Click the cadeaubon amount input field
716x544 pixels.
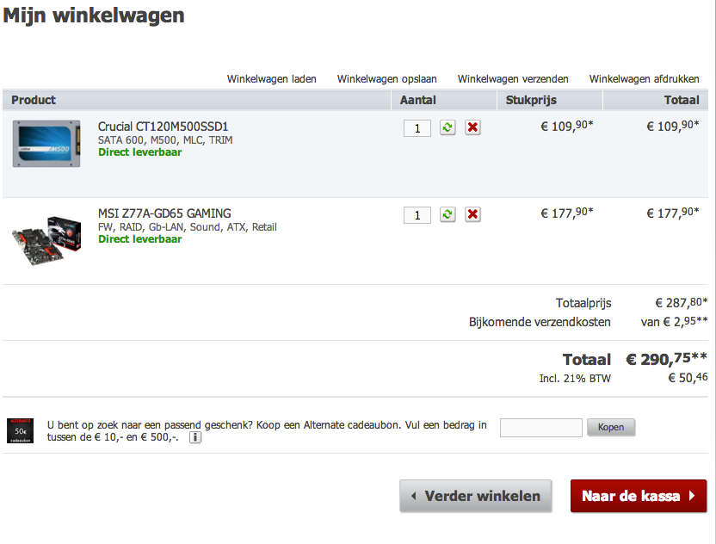tap(541, 428)
